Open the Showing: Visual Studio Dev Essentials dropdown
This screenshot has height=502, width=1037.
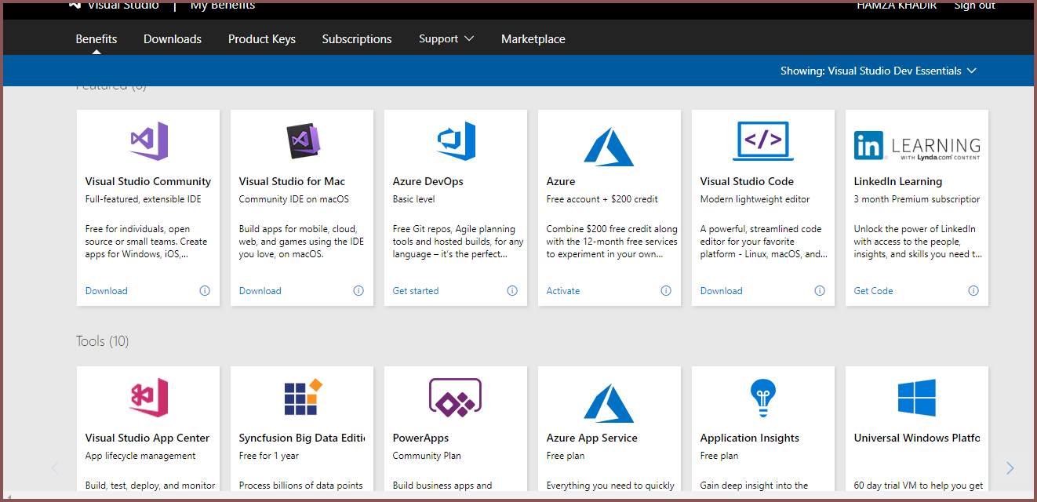coord(879,71)
